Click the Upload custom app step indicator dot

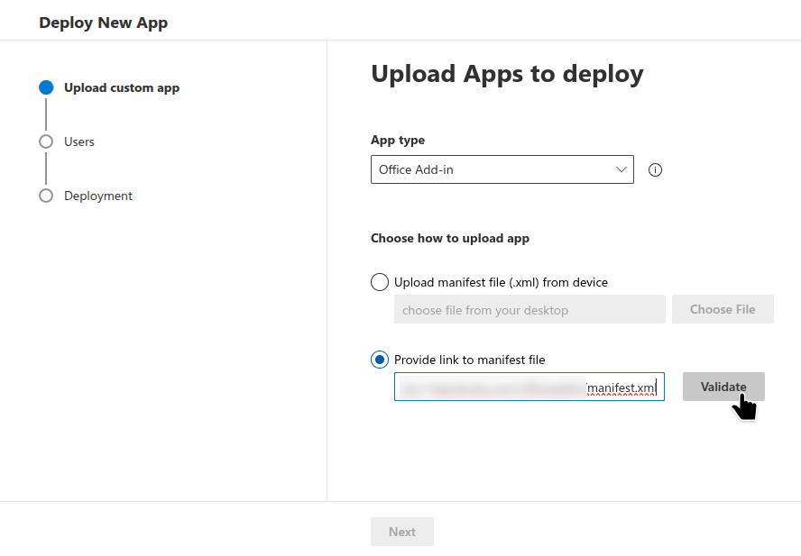click(x=46, y=87)
